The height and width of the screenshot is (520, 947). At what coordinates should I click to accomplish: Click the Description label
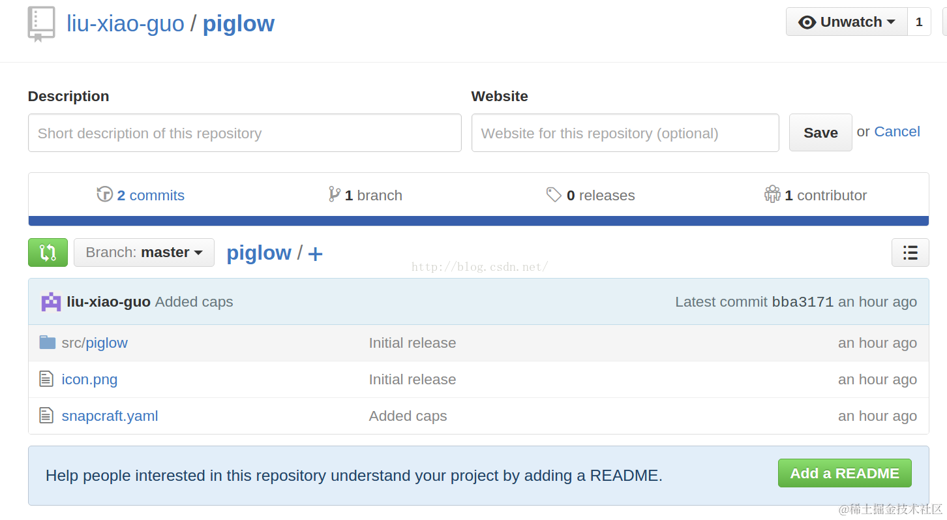click(68, 96)
